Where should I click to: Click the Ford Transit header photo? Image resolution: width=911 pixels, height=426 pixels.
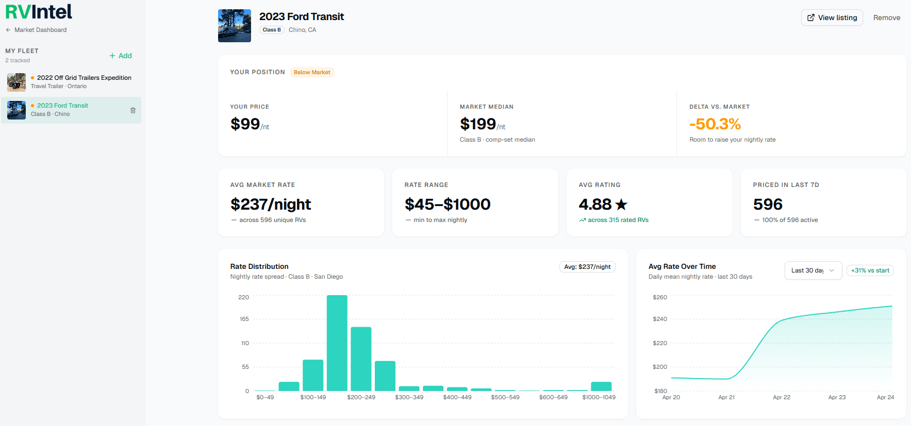(x=235, y=26)
